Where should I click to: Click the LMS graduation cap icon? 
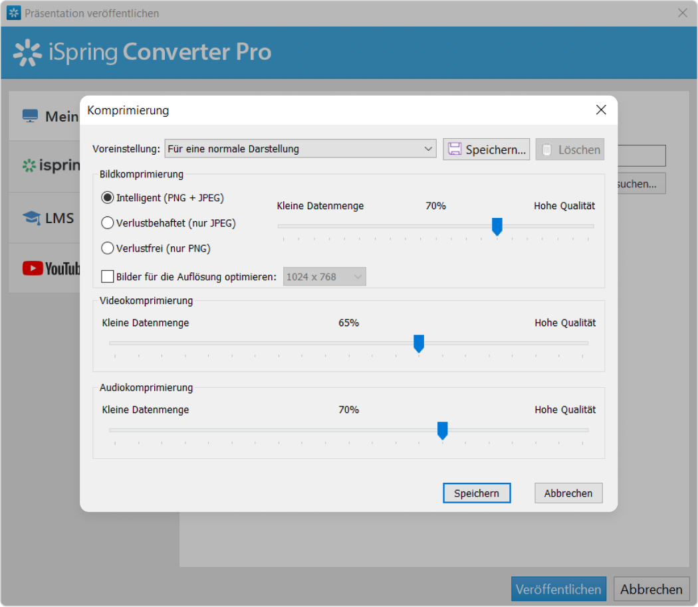point(31,218)
